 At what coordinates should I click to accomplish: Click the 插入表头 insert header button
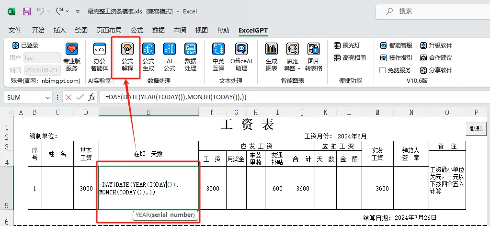point(476,129)
